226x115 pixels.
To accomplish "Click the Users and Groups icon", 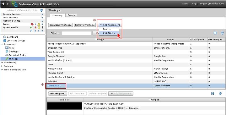I will click(5, 41).
